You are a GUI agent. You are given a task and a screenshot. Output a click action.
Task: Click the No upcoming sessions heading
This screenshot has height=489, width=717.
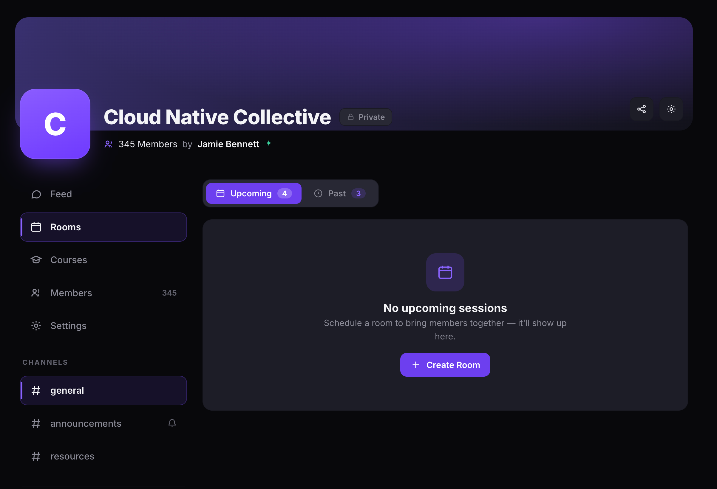point(445,308)
